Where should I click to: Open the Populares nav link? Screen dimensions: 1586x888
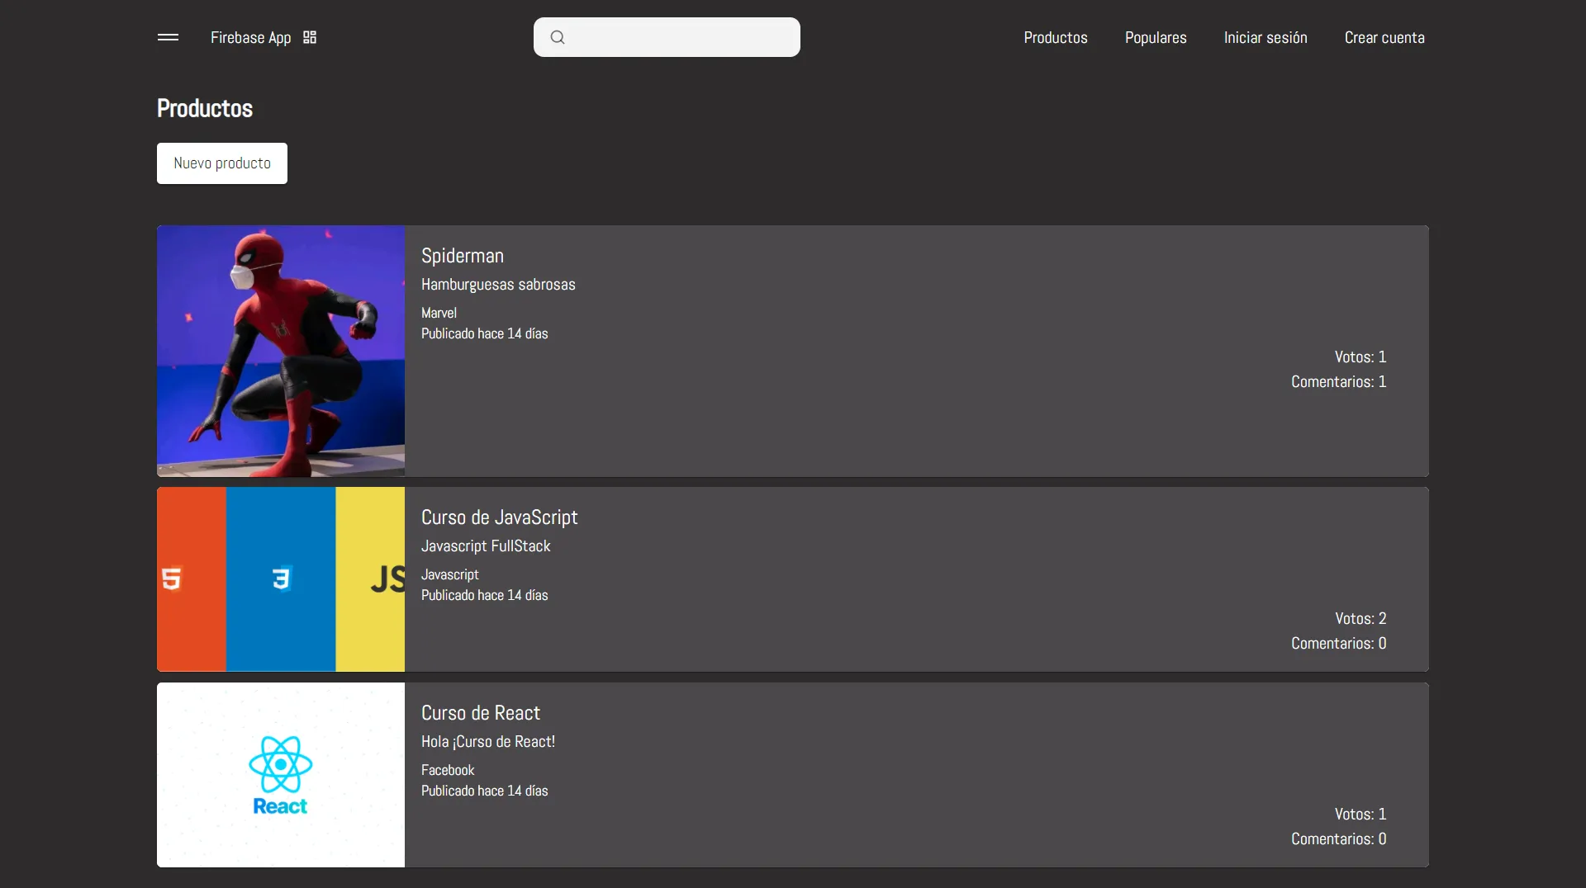[1156, 37]
